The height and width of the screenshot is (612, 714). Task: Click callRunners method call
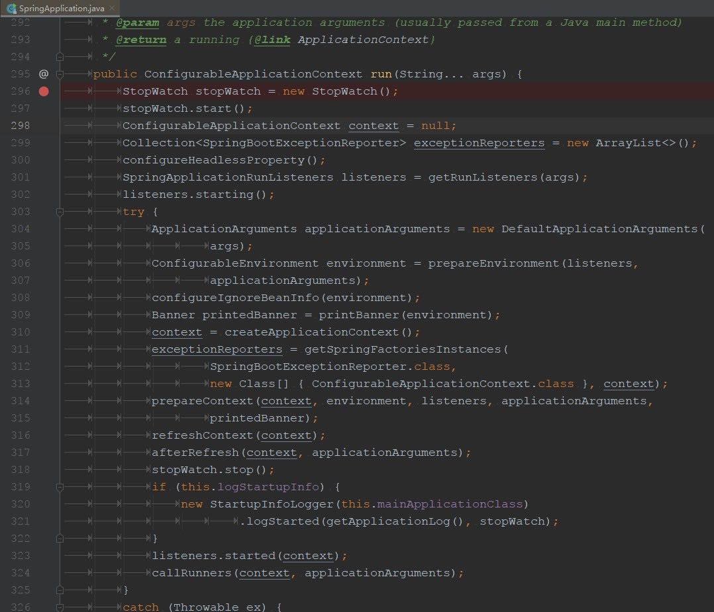[191, 574]
